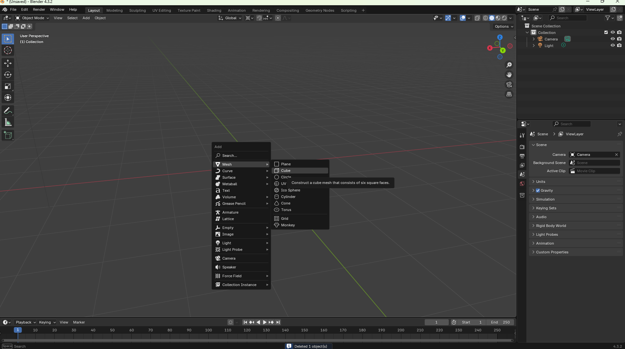Select the Scale tool
The height and width of the screenshot is (349, 625).
[8, 86]
